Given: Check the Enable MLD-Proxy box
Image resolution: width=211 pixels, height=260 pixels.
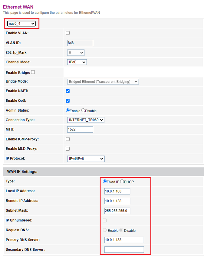Looking at the screenshot, I should coord(68,149).
